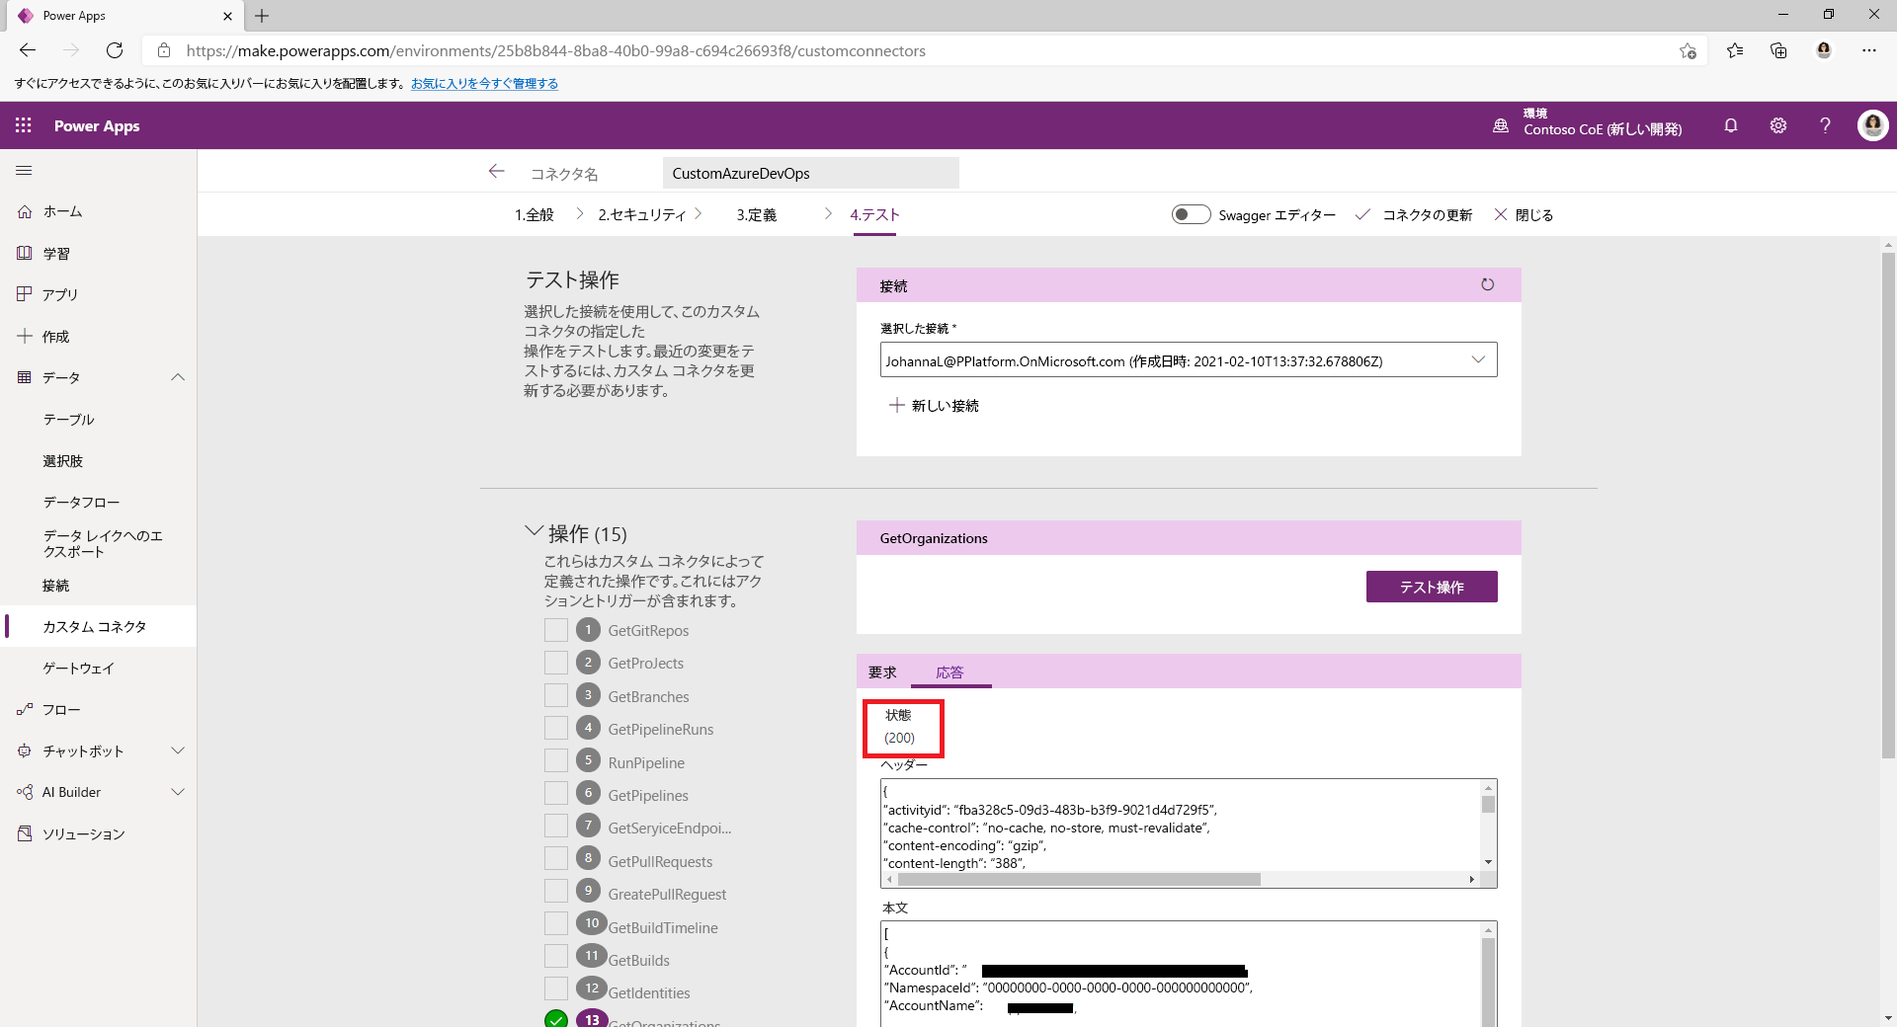Click the Solutions icon in sidebar
The width and height of the screenshot is (1897, 1027).
tap(25, 833)
